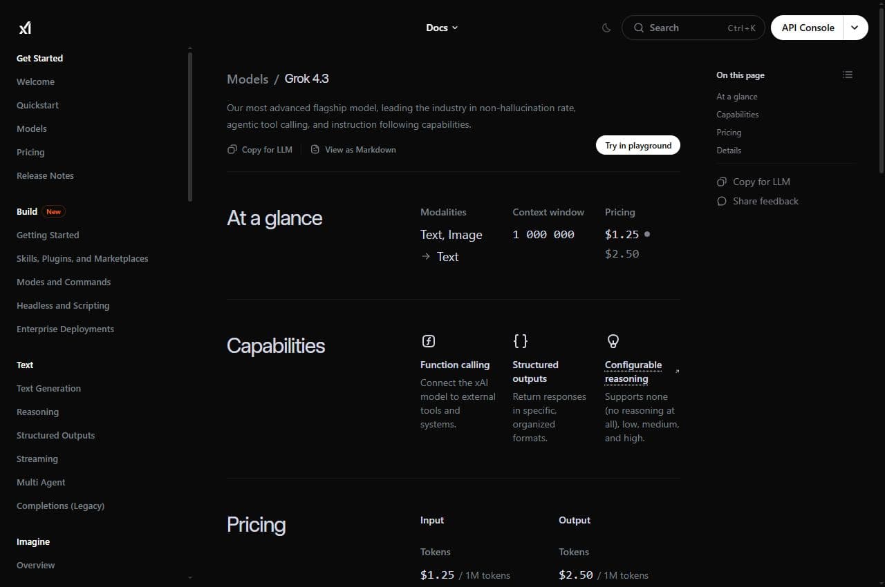Click the Structured outputs heading
This screenshot has width=885, height=587.
point(535,372)
